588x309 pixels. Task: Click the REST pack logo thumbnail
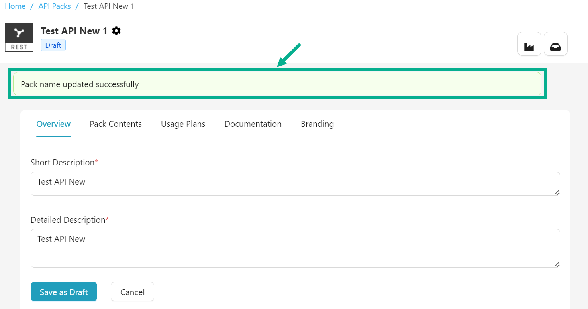coord(19,37)
